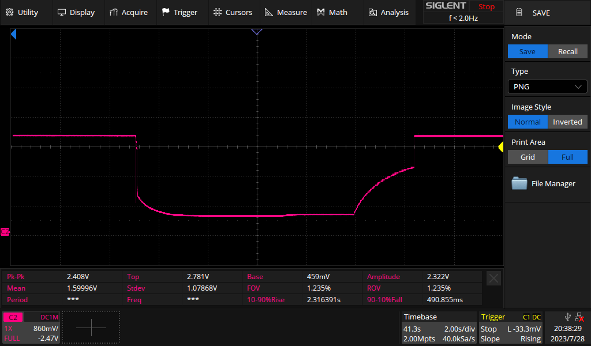Select Inverted image style
591x346 pixels.
567,122
